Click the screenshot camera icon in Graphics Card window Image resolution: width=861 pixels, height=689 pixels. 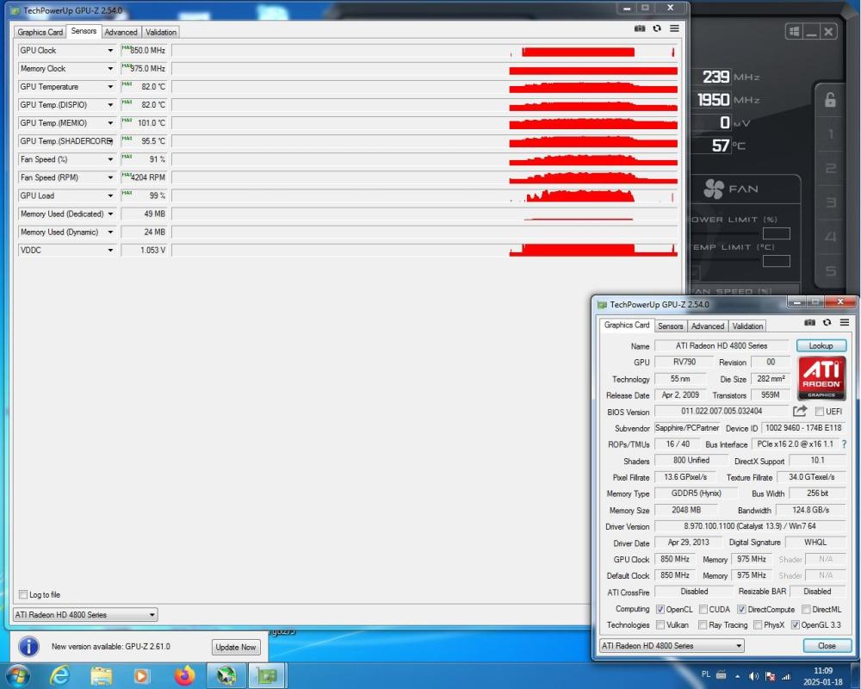click(x=809, y=322)
